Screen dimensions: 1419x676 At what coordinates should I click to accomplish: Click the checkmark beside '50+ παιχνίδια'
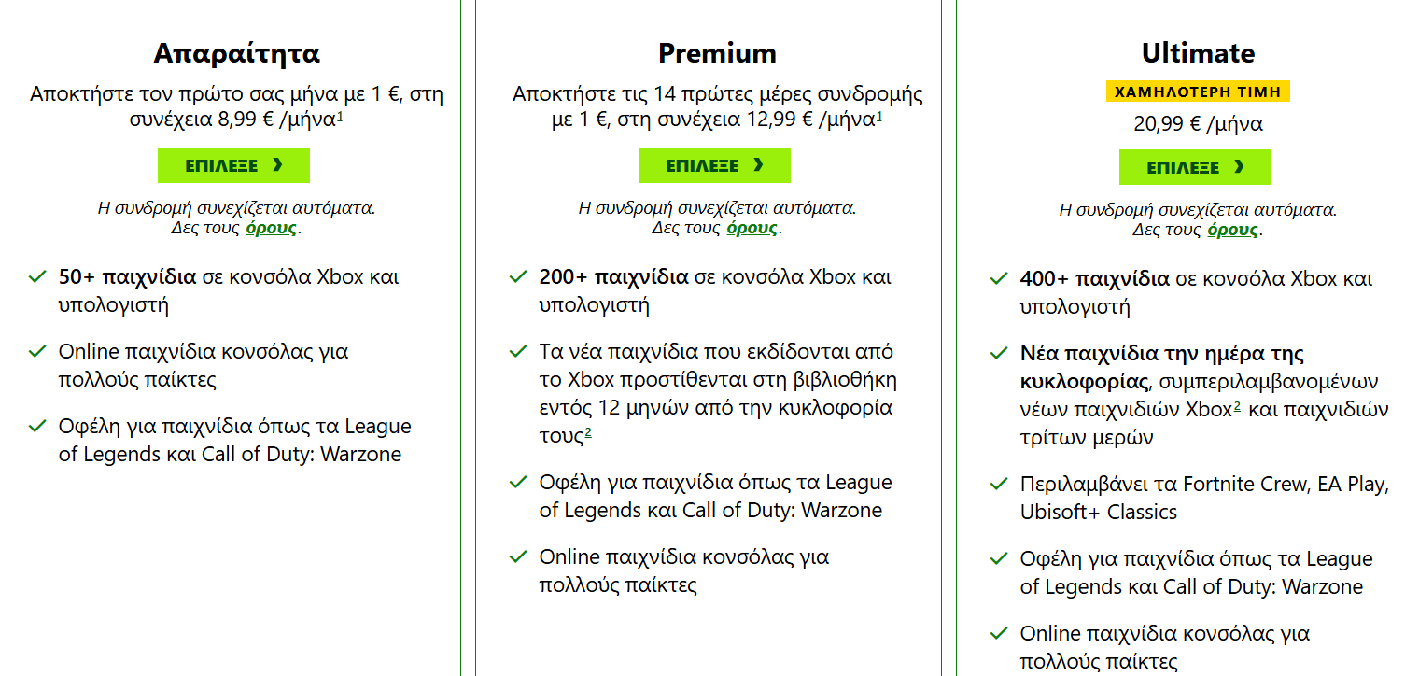click(37, 277)
